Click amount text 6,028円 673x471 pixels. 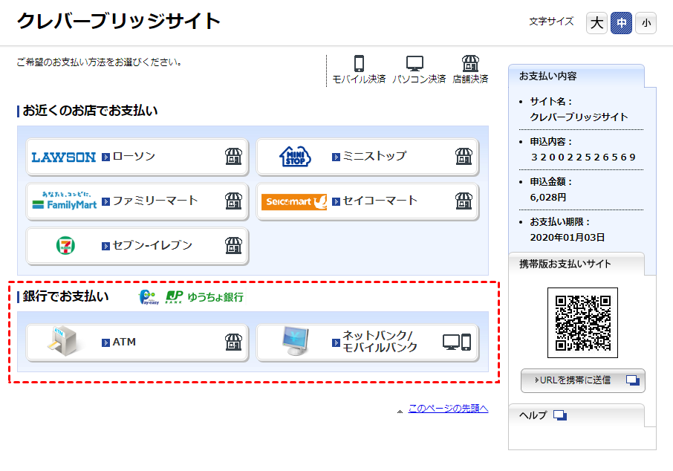(548, 198)
